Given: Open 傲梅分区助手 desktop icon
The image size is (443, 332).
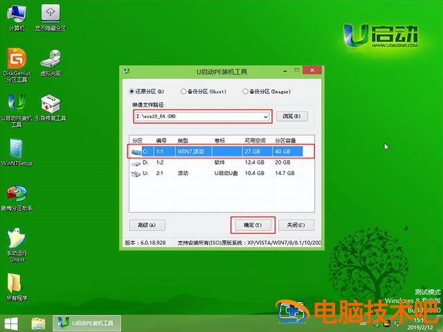Looking at the screenshot, I should tap(17, 196).
